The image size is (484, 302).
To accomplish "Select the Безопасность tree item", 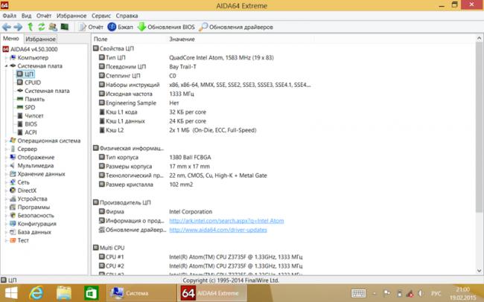I will pyautogui.click(x=32, y=216).
